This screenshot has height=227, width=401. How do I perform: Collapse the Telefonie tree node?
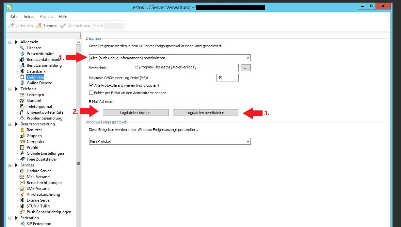[10, 89]
